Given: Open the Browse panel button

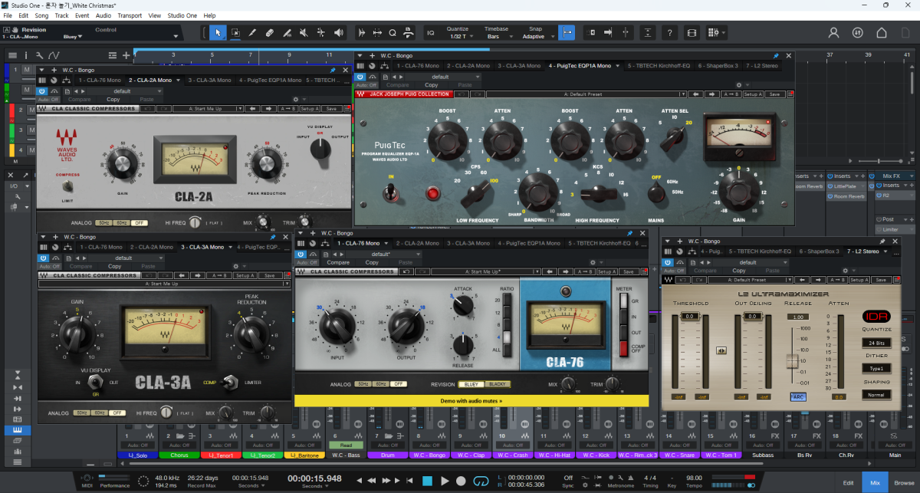Looking at the screenshot, I should (x=903, y=483).
